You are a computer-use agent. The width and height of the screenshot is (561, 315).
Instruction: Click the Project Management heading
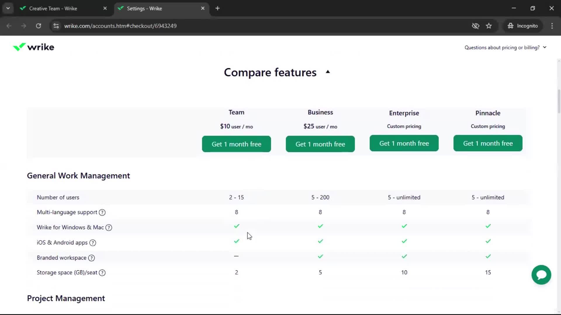click(66, 298)
